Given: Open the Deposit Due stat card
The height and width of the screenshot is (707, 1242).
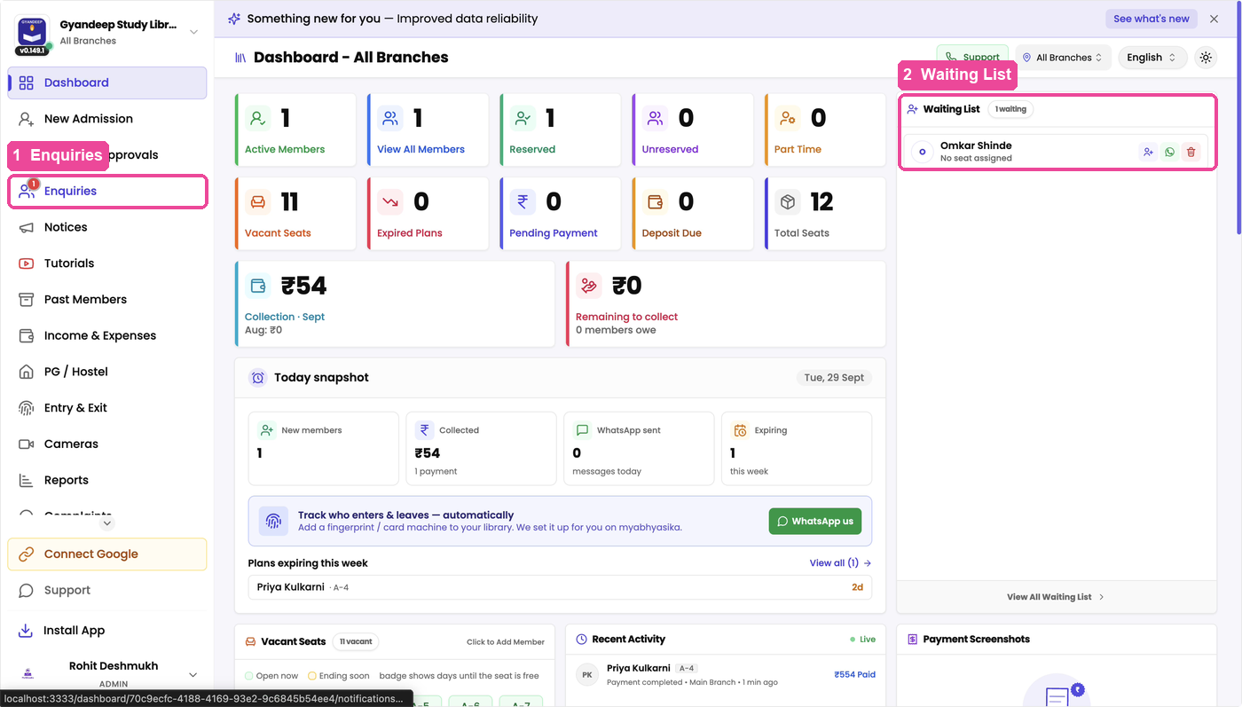Looking at the screenshot, I should tap(692, 214).
